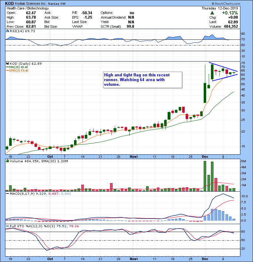The width and height of the screenshot is (253, 262).
Task: Click the P/E value '-50.34'
Action: (x=87, y=13)
